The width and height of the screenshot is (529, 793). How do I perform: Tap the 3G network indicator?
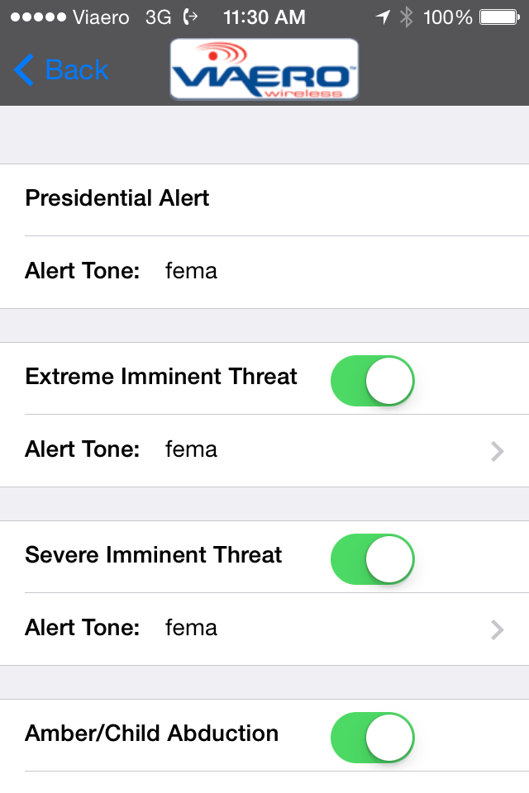[x=158, y=17]
